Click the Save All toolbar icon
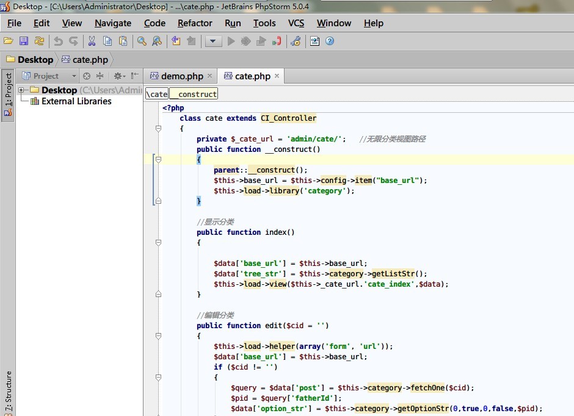The height and width of the screenshot is (416, 574). coord(24,41)
